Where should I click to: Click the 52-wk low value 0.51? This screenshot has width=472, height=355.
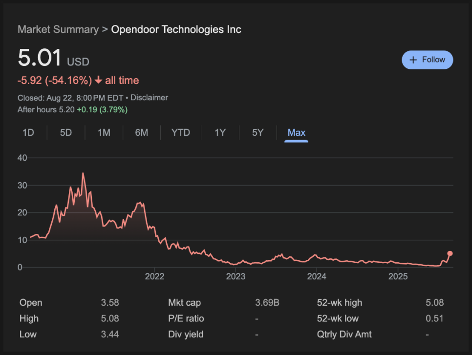click(435, 318)
